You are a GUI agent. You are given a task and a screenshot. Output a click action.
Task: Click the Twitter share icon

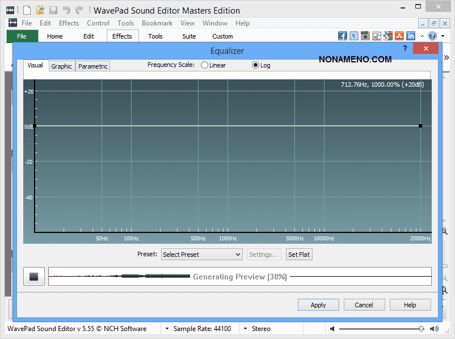[x=354, y=36]
